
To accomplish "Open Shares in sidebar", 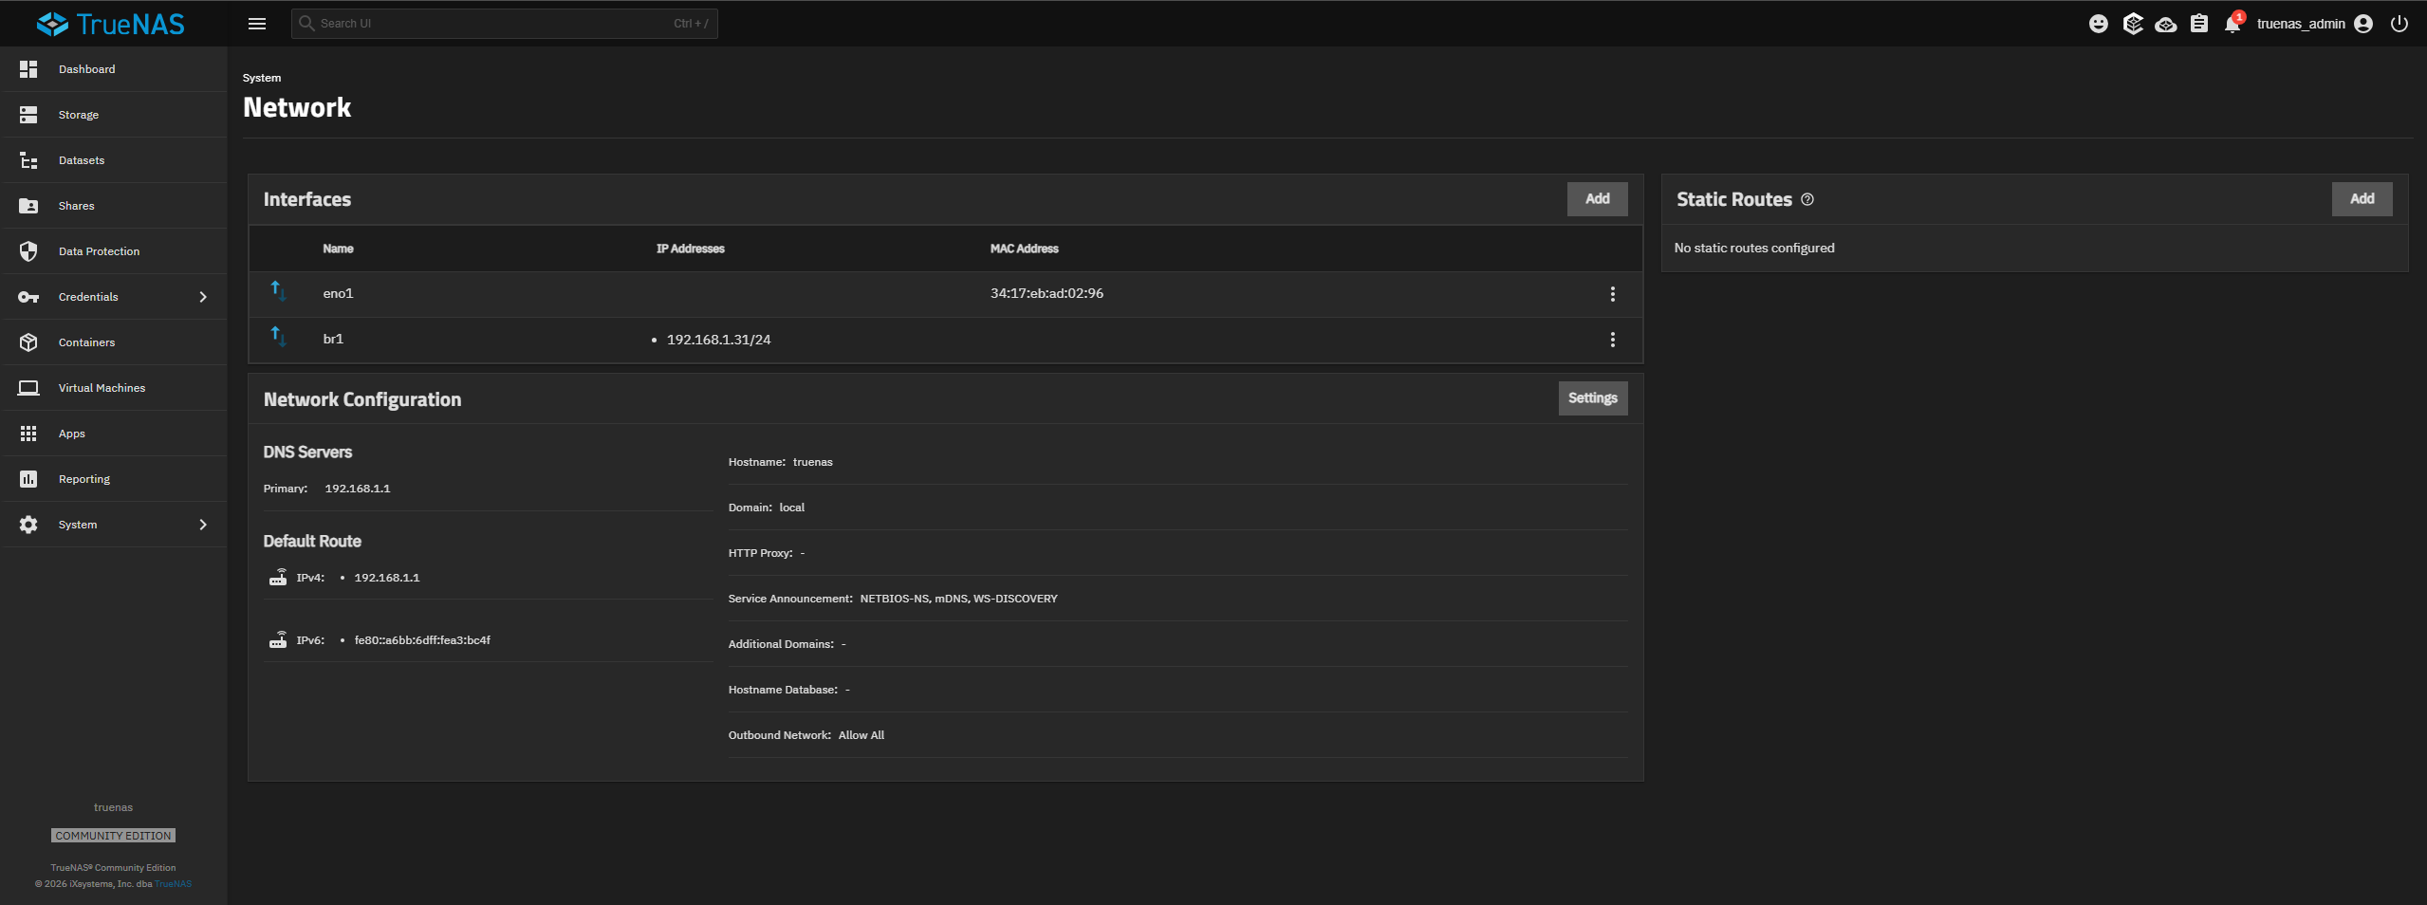I will (114, 206).
